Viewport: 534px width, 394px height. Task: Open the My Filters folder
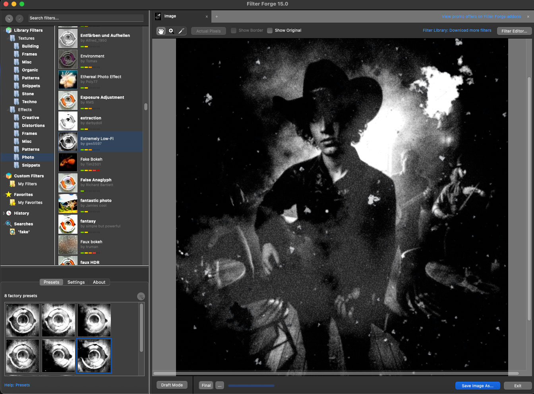[x=27, y=184]
